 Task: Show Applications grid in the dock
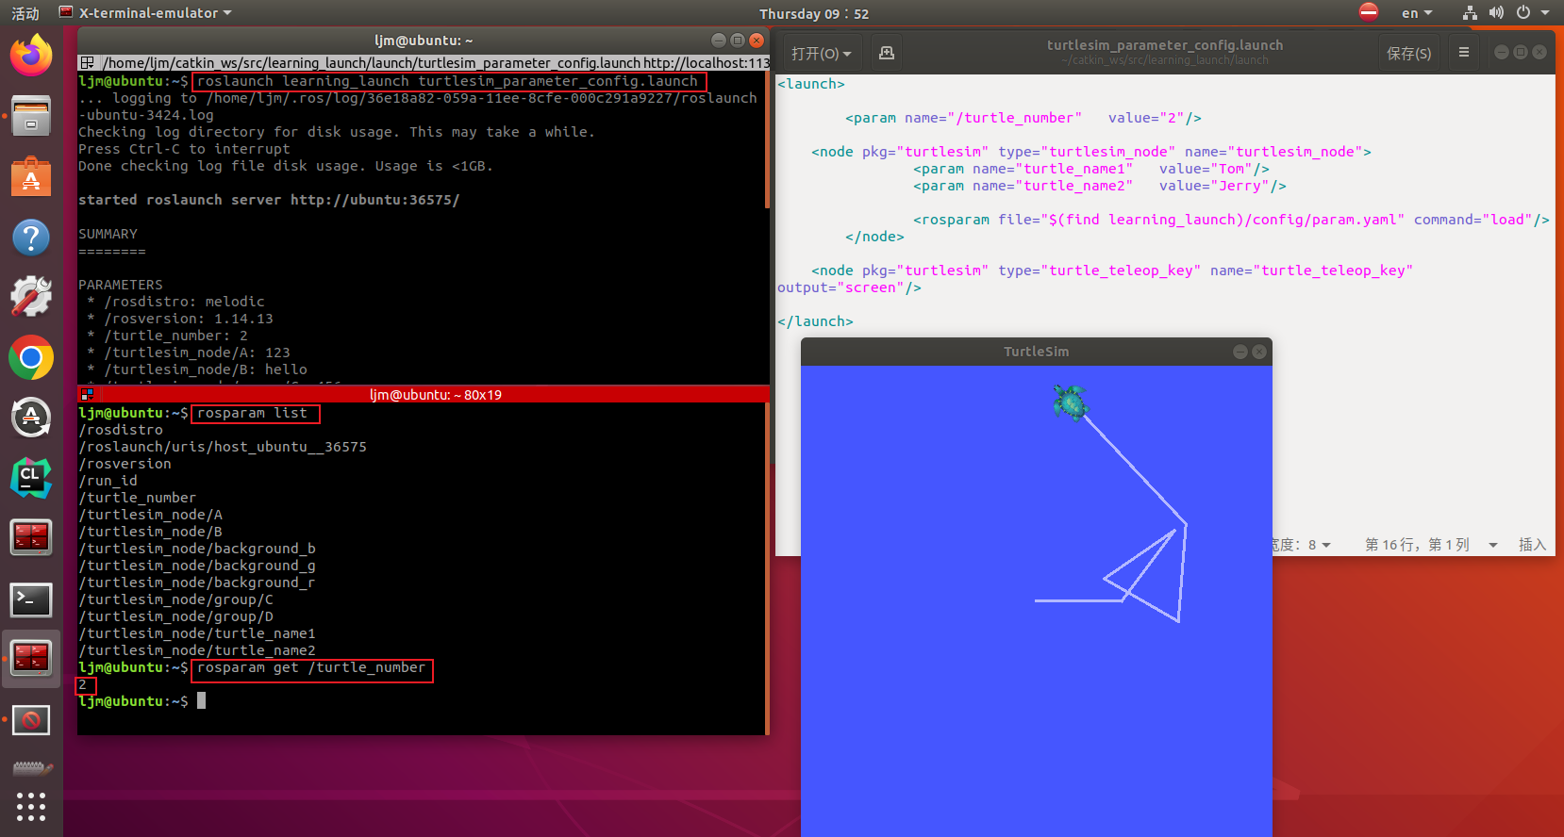pos(31,807)
